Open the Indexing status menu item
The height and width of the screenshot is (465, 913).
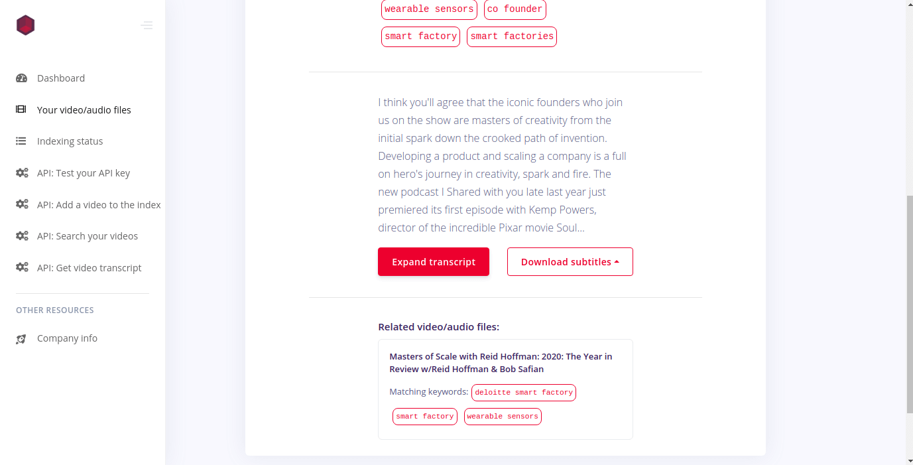[x=70, y=141]
